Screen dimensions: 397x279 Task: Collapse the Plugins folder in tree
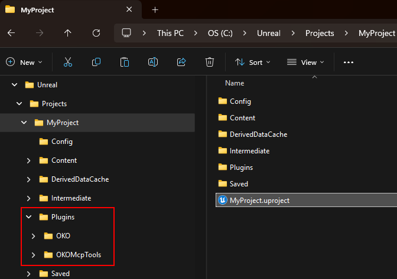pos(29,217)
